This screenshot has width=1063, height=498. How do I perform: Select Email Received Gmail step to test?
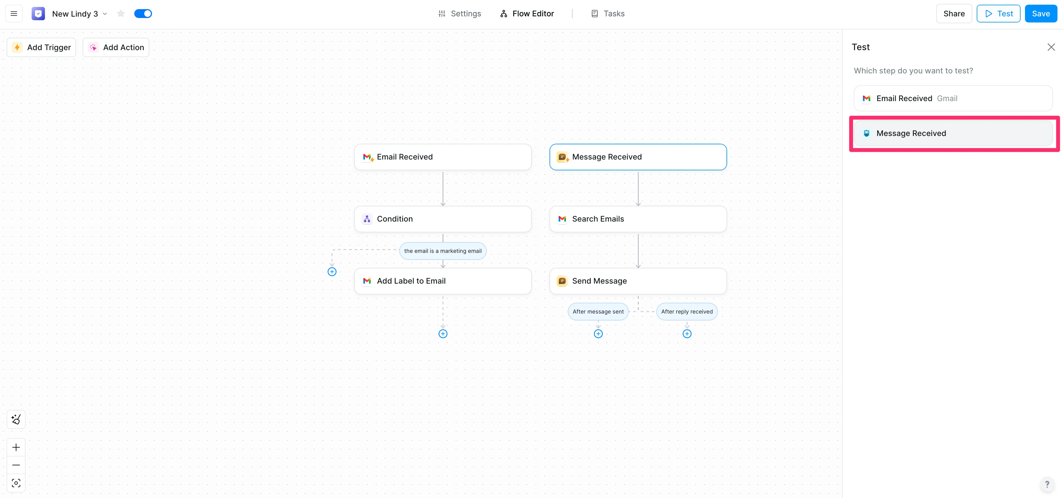[953, 98]
